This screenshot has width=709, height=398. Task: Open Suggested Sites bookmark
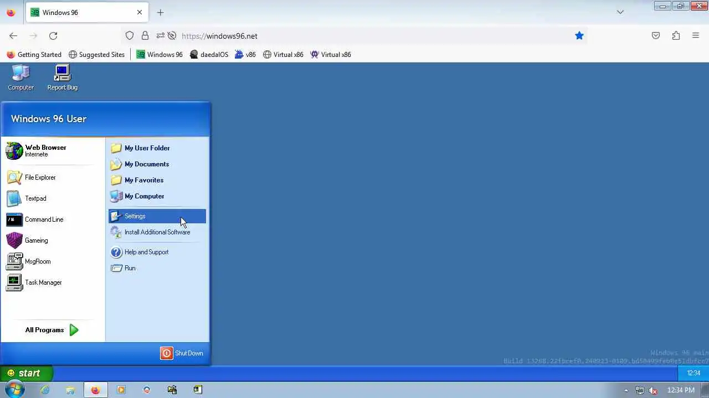click(97, 55)
